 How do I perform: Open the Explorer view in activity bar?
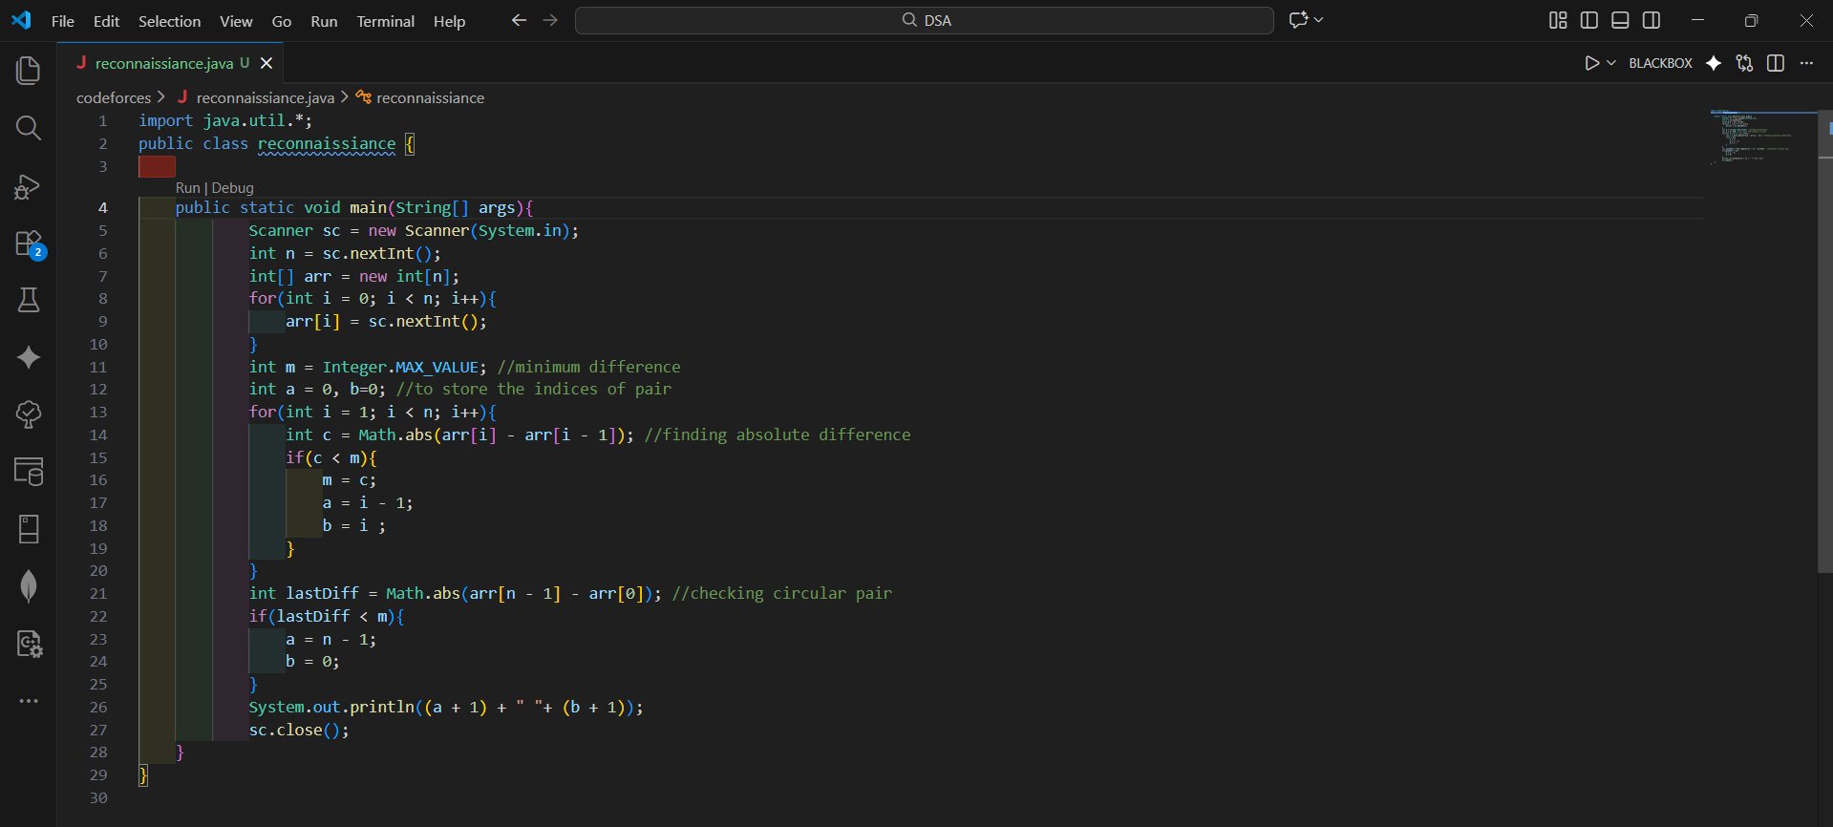coord(29,71)
